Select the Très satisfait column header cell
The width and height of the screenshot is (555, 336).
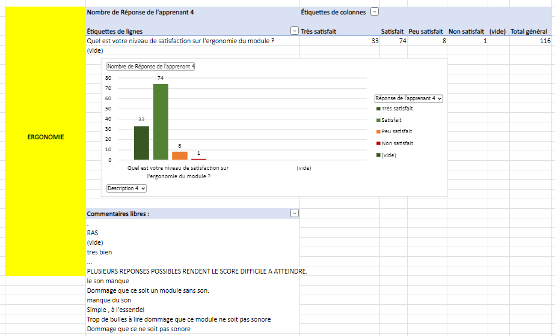(319, 31)
